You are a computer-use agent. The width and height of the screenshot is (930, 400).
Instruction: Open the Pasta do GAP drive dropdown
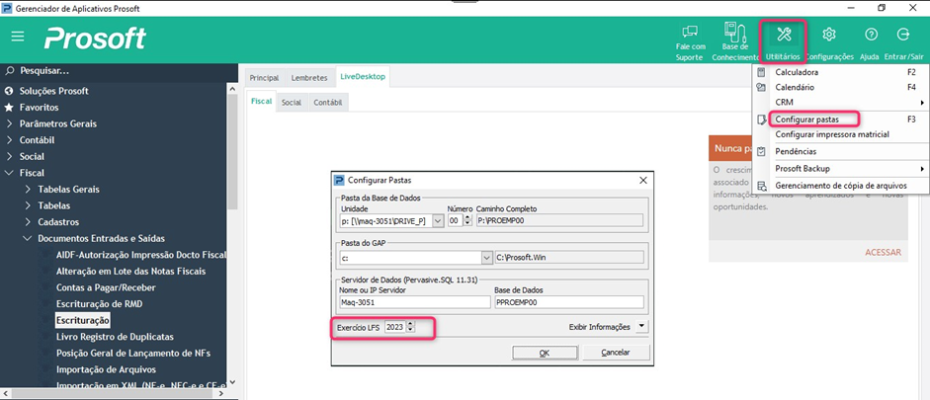486,257
